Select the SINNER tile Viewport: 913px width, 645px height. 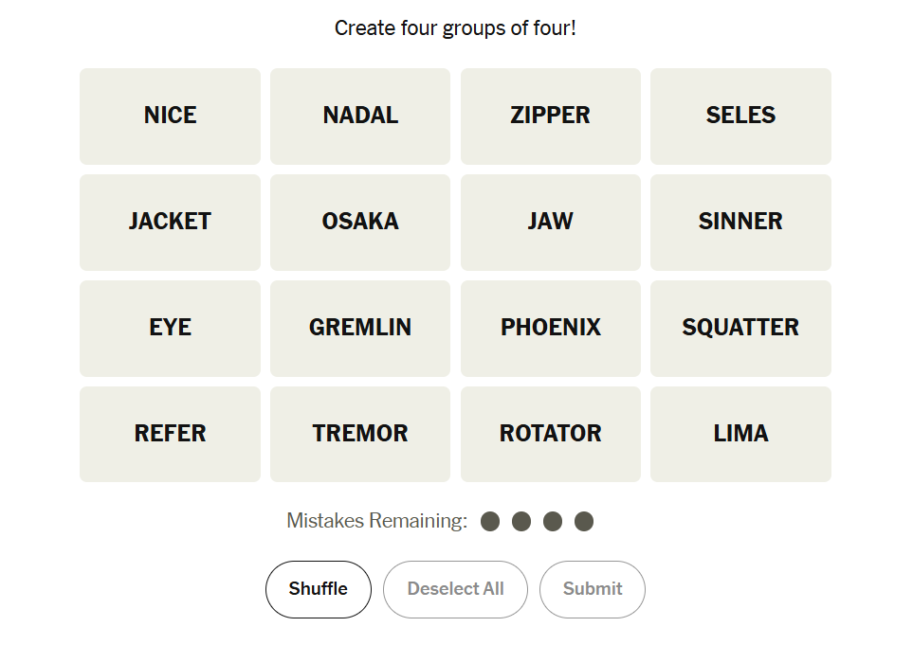pyautogui.click(x=740, y=222)
